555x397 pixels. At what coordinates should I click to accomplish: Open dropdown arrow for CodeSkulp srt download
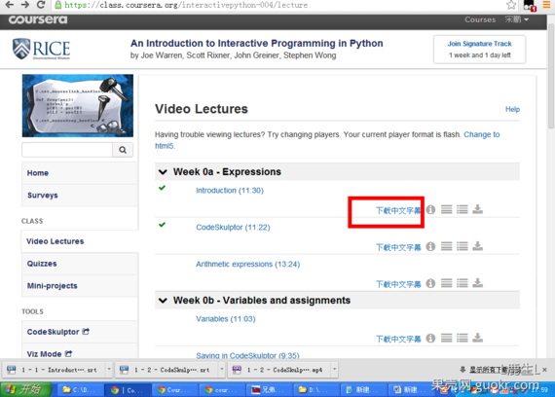[x=222, y=370]
